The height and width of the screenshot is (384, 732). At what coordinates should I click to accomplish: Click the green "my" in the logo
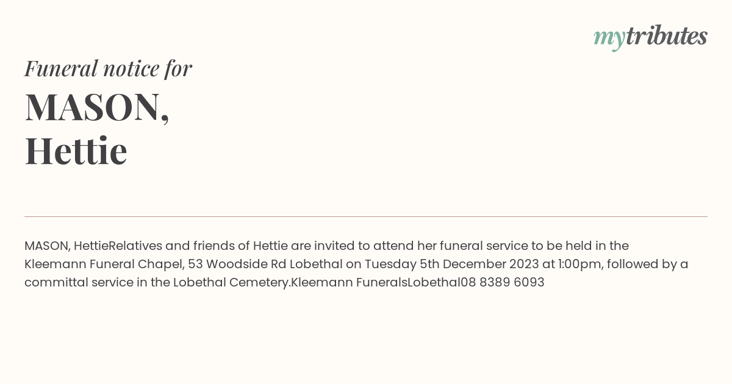pos(609,39)
